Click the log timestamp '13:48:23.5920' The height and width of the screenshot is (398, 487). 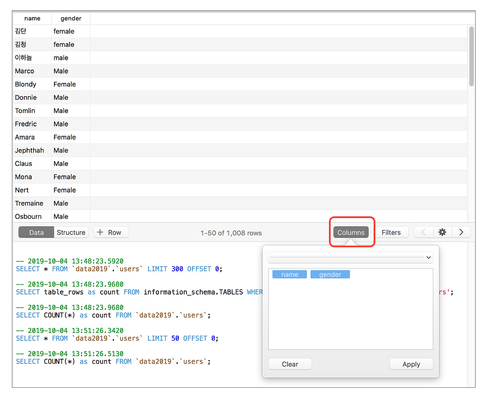point(97,261)
